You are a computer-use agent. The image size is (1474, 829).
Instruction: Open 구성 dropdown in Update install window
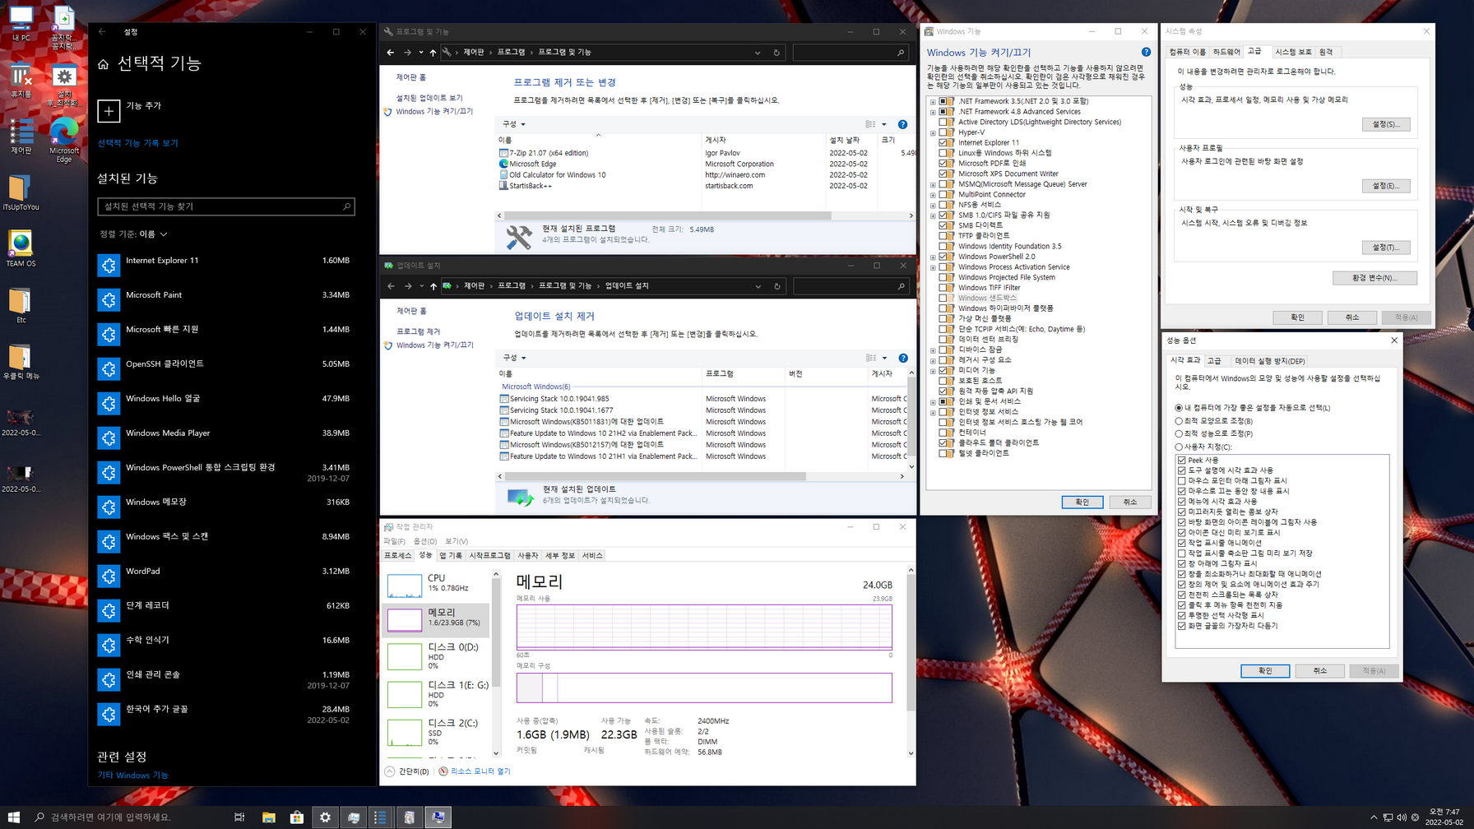514,358
